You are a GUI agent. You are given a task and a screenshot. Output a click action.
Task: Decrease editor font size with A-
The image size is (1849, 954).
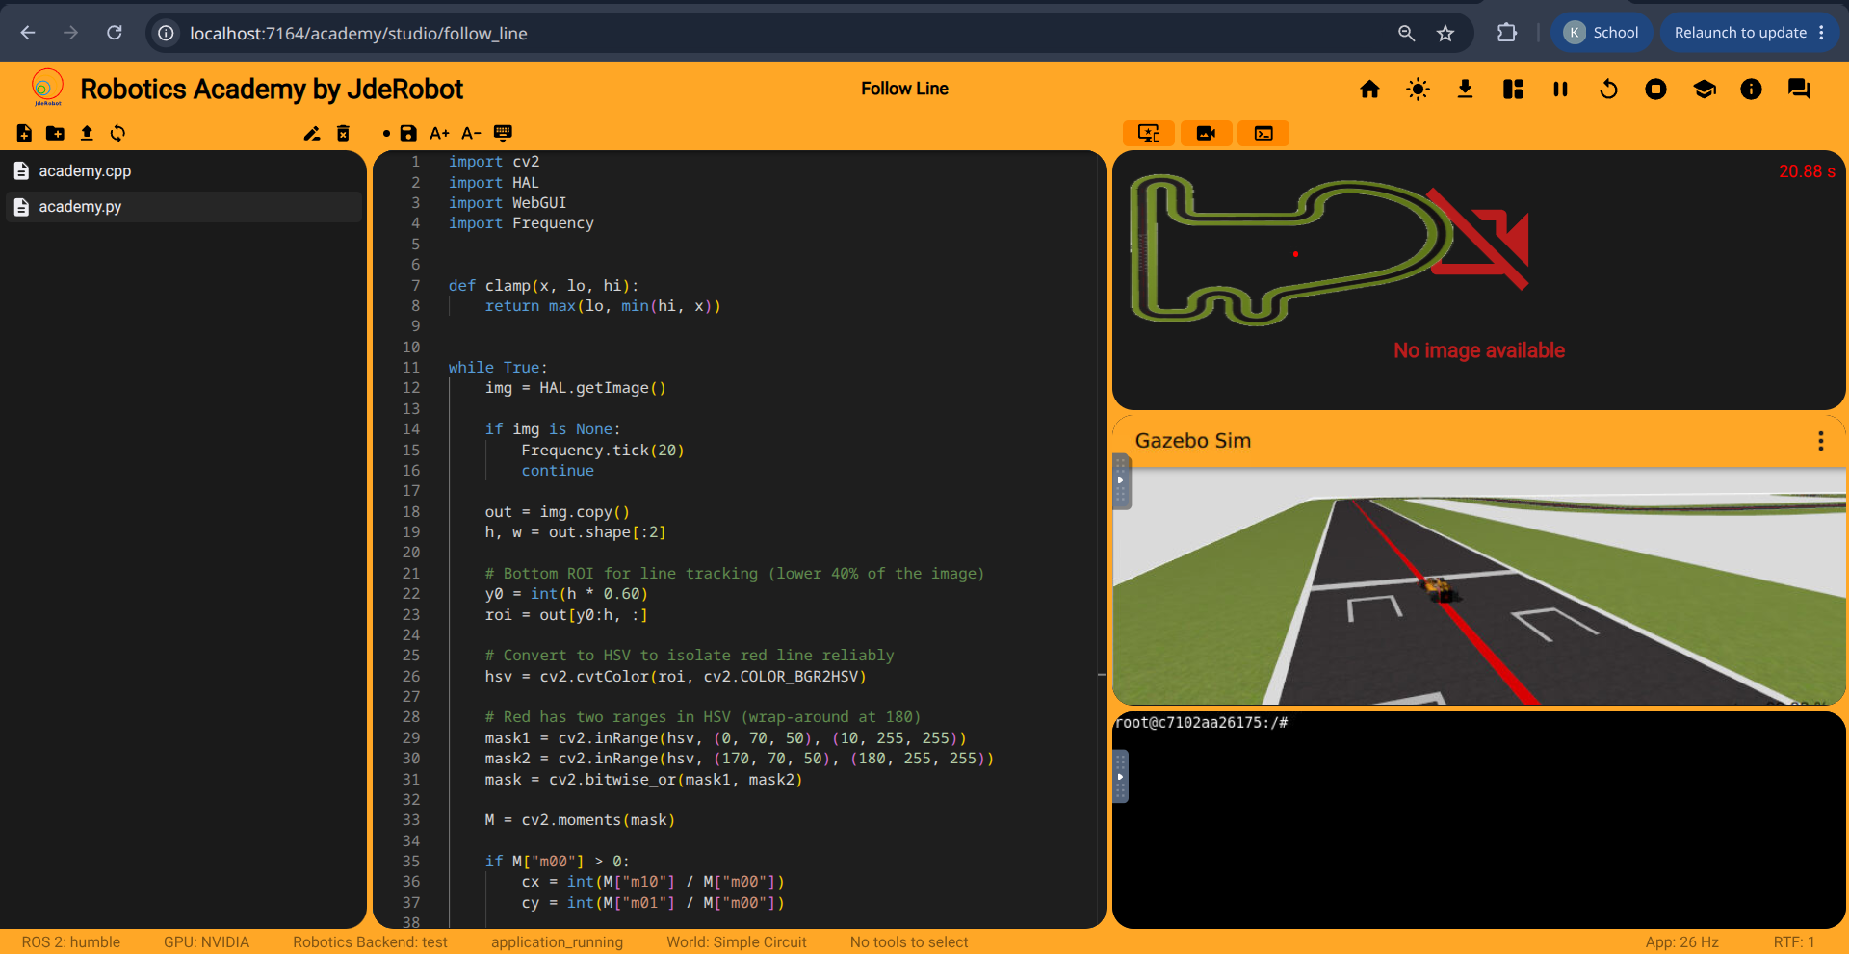point(471,133)
